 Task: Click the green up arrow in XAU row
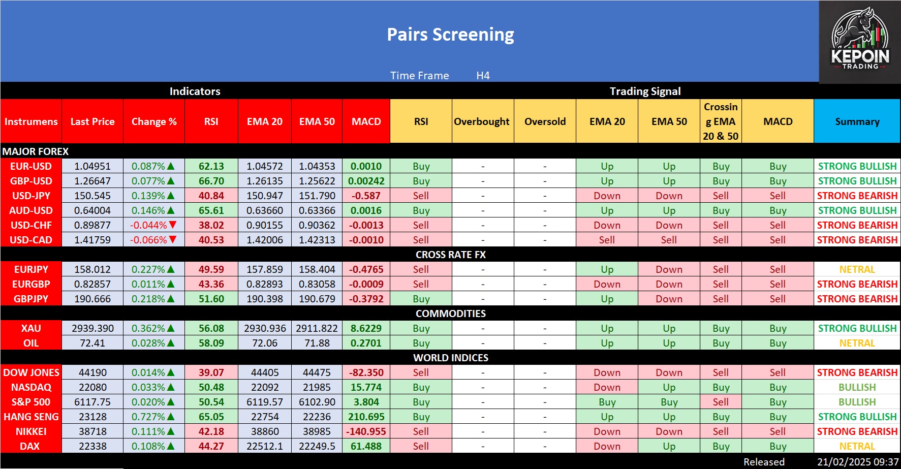(171, 328)
